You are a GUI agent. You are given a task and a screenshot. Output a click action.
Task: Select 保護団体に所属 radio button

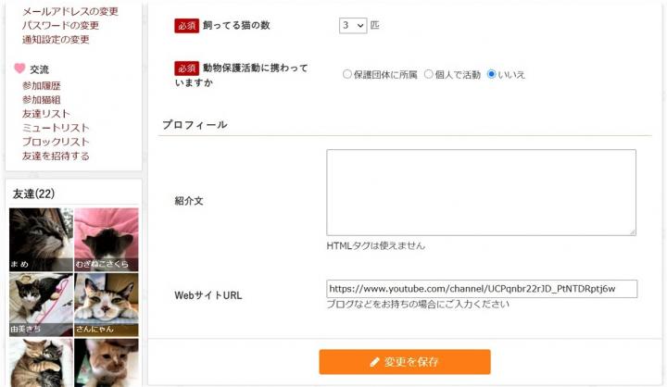pyautogui.click(x=347, y=74)
